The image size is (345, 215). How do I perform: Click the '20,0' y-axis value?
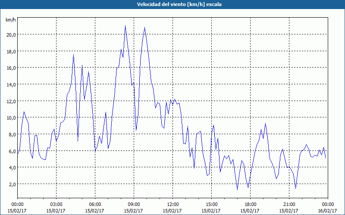[11, 35]
